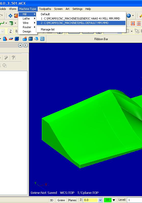The image size is (142, 203).
Task: Click the help question mark icon
Action: [x=13, y=58]
